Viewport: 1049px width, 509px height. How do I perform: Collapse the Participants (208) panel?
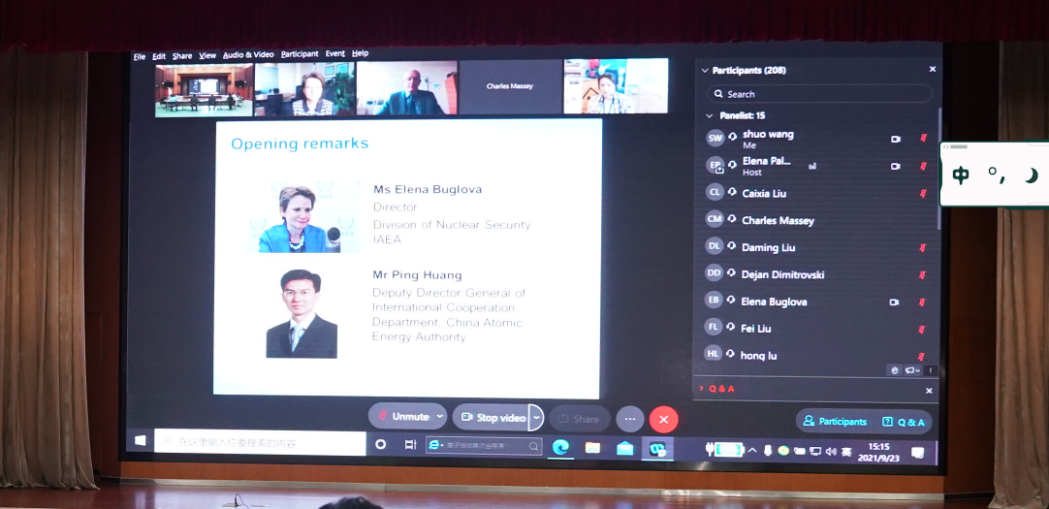click(705, 70)
